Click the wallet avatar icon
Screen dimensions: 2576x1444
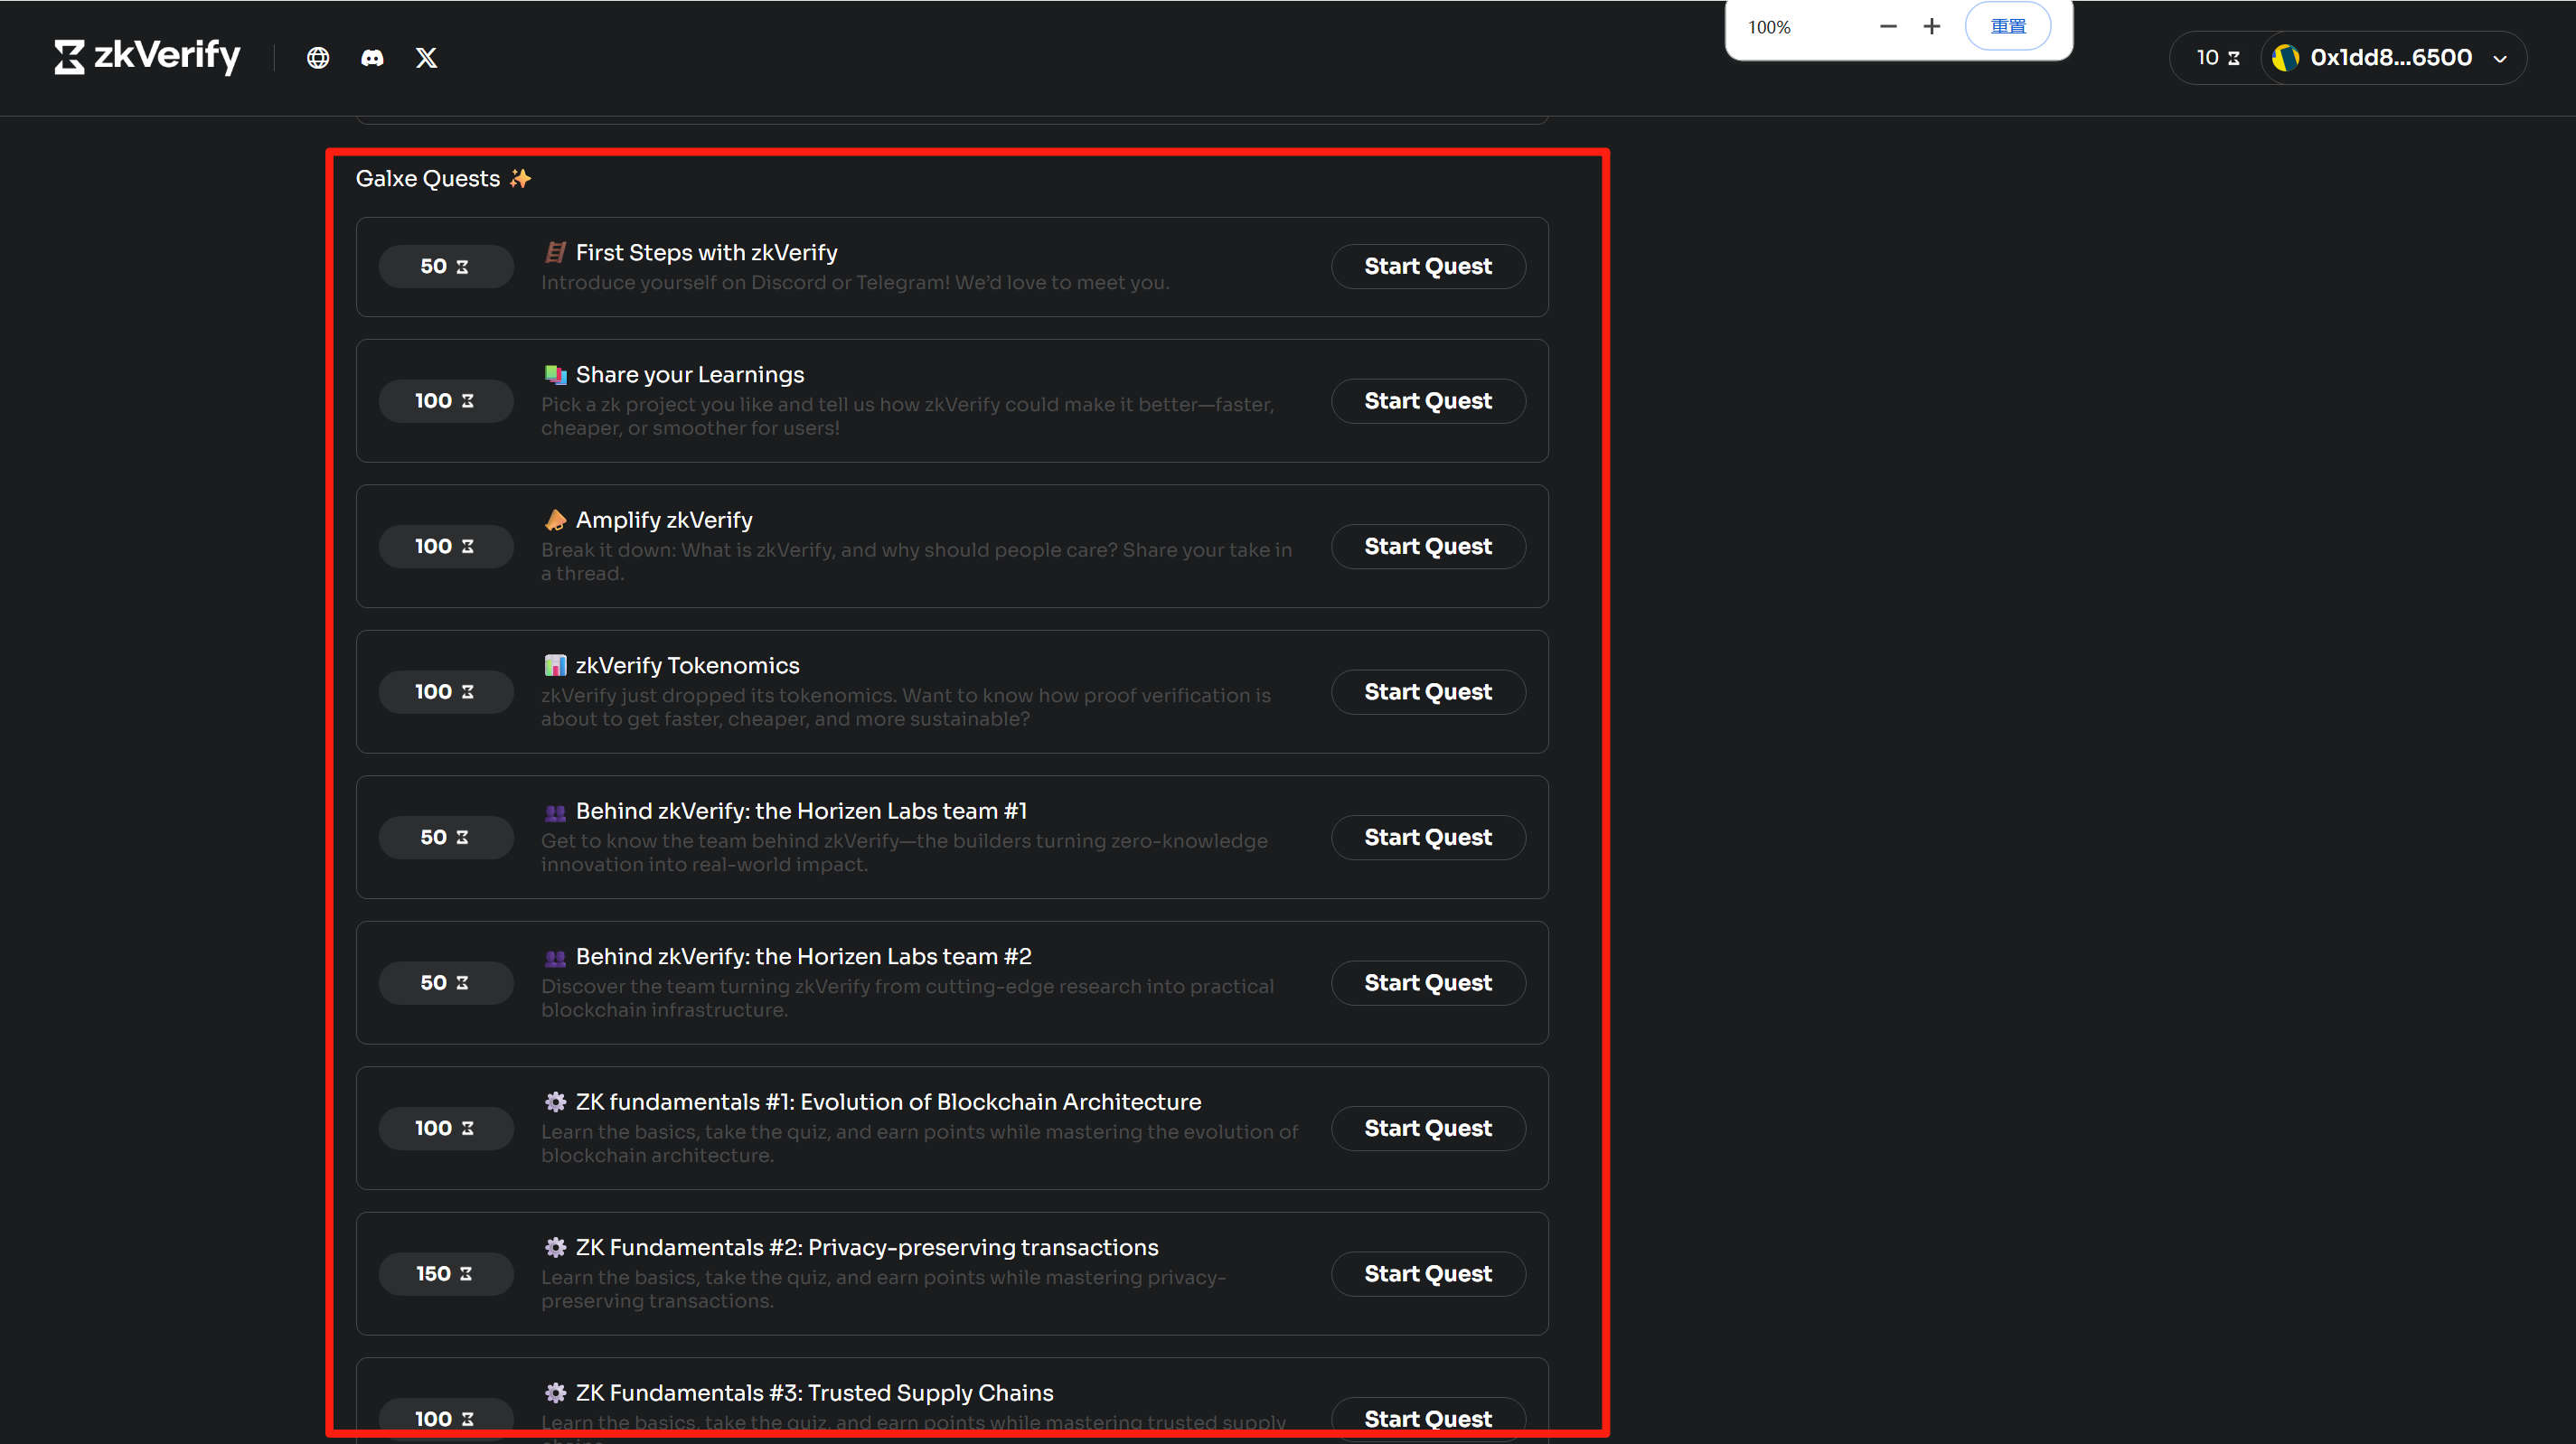(x=2285, y=58)
